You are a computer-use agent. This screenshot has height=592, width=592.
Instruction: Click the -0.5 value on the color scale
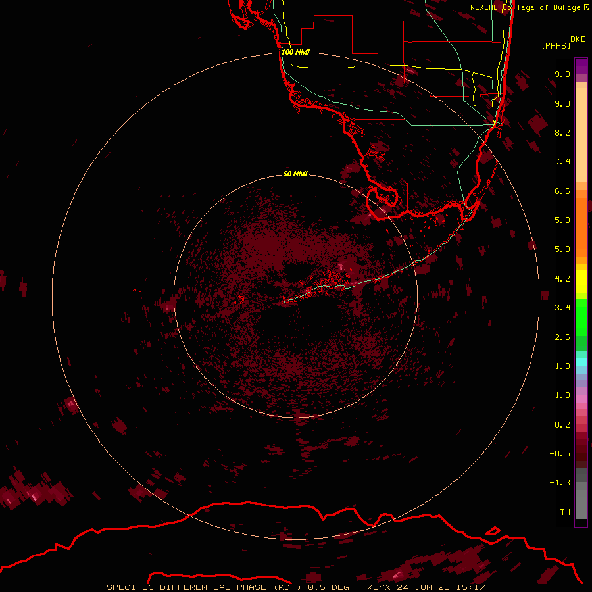point(560,454)
